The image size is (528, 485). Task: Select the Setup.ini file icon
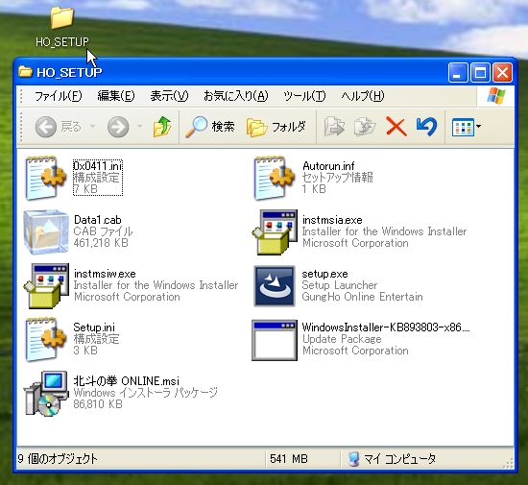tap(46, 340)
